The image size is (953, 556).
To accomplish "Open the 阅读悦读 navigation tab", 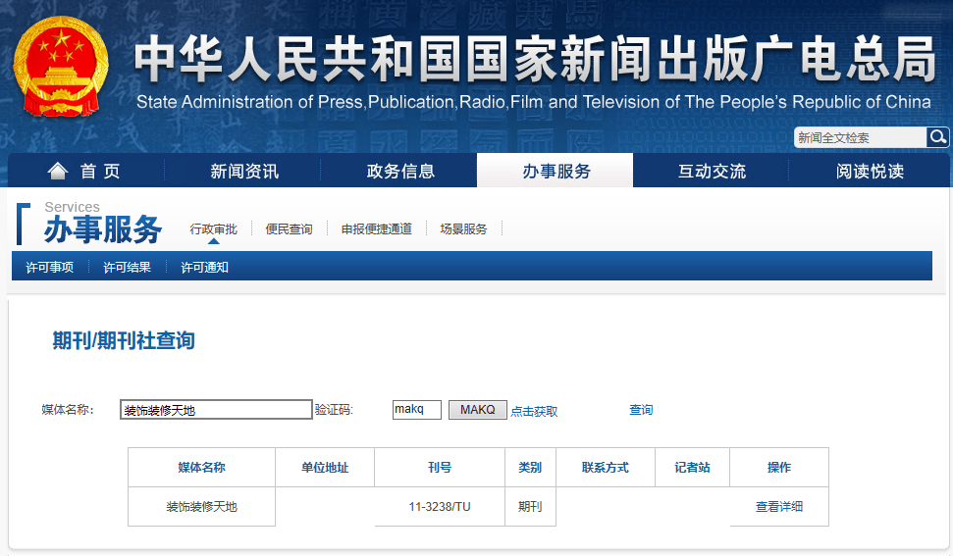I will pyautogui.click(x=870, y=172).
